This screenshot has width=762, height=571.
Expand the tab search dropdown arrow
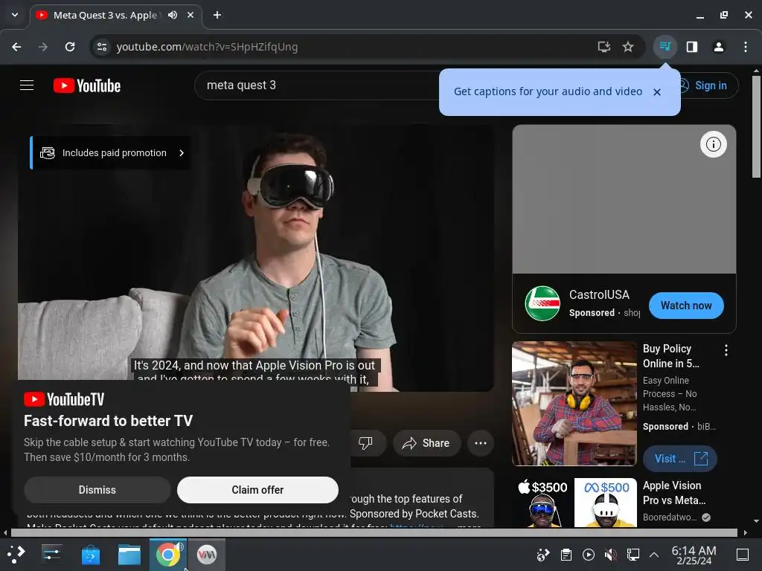(15, 15)
